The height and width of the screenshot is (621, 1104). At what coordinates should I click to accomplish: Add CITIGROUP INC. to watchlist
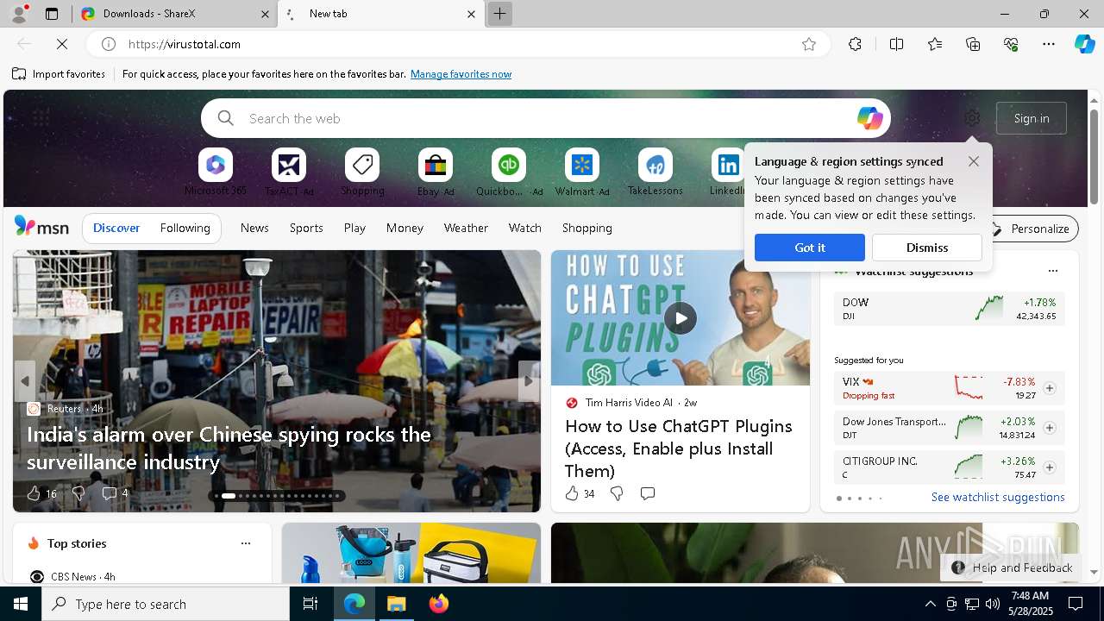click(1050, 467)
